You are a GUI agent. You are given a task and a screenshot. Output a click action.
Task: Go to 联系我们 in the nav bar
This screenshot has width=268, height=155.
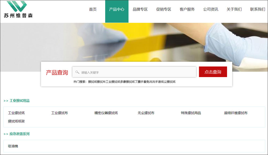(x=258, y=9)
